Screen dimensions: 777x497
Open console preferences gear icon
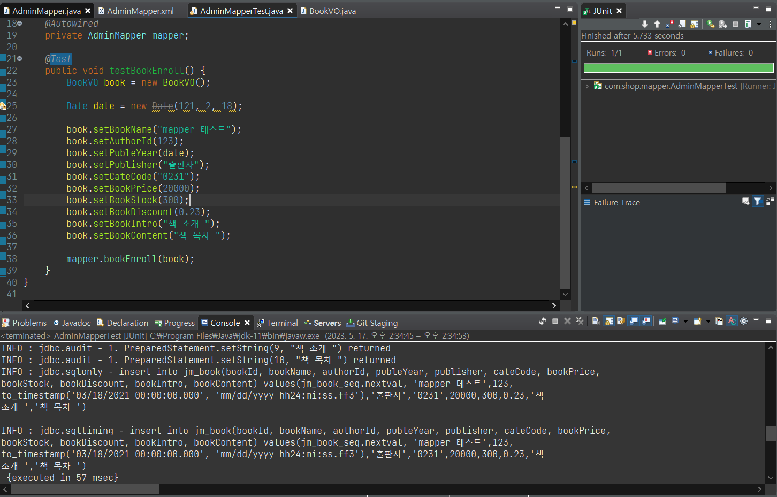point(744,321)
